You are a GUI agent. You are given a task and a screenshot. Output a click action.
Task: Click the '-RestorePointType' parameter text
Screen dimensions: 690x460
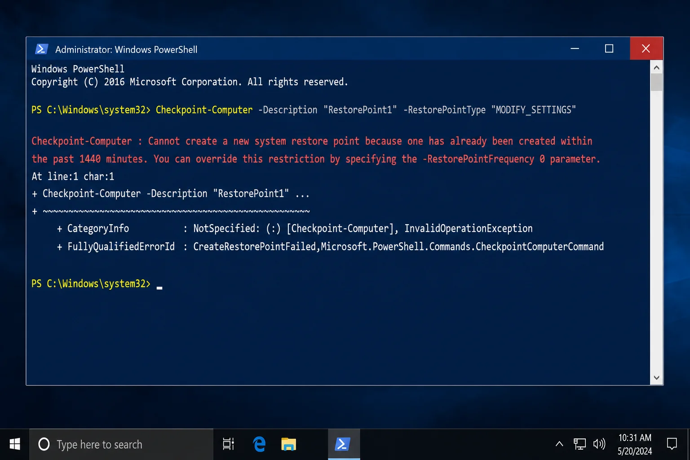point(444,110)
